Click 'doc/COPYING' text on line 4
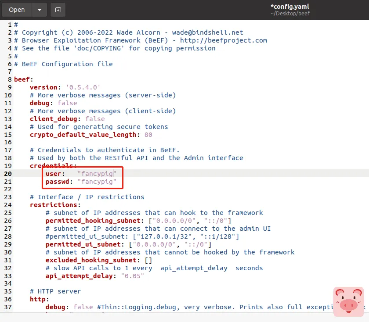369x322 pixels. (x=99, y=48)
